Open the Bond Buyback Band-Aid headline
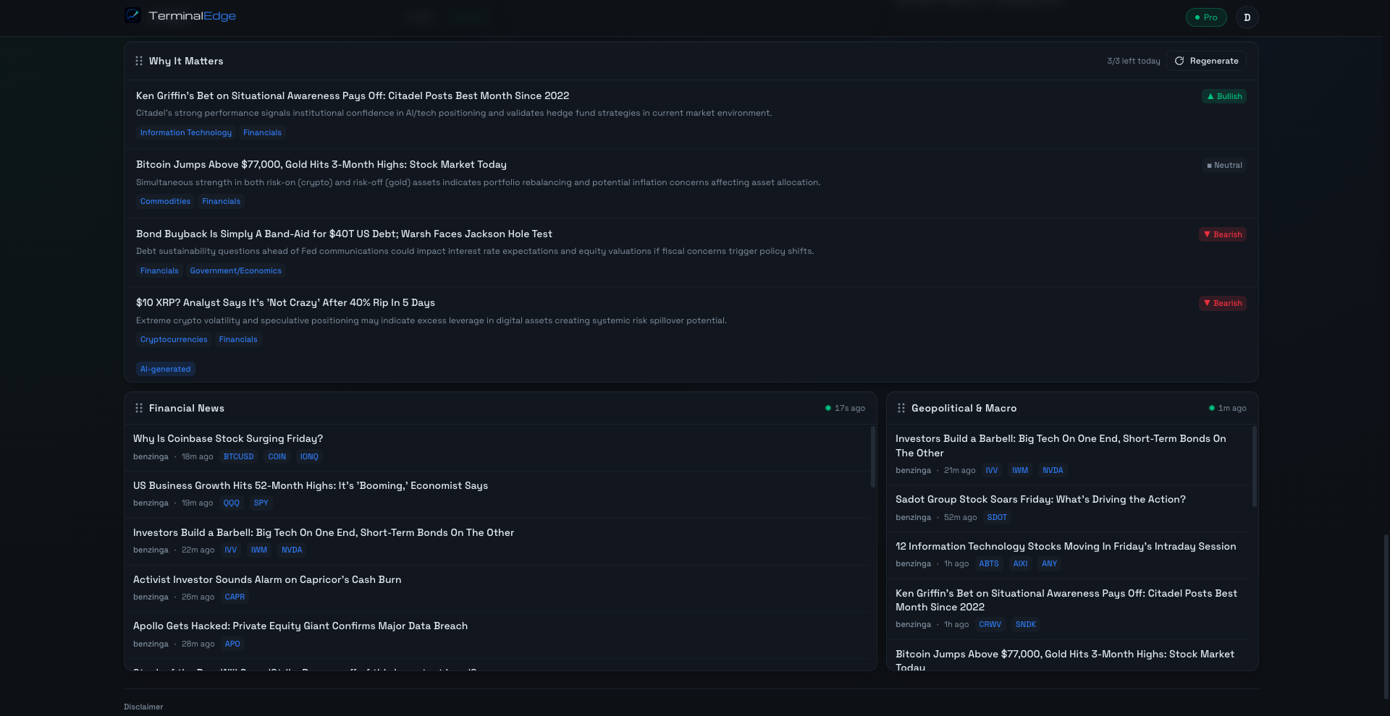 [x=344, y=234]
